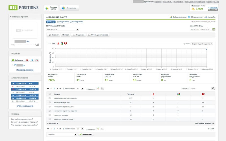Go to first page in top pagination
Screen dimensions: 226x141
48,89
